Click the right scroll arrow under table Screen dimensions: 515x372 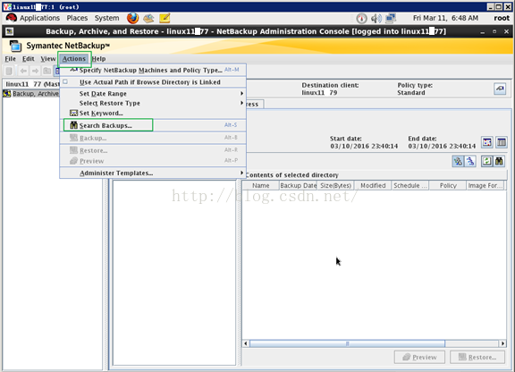tap(502, 343)
